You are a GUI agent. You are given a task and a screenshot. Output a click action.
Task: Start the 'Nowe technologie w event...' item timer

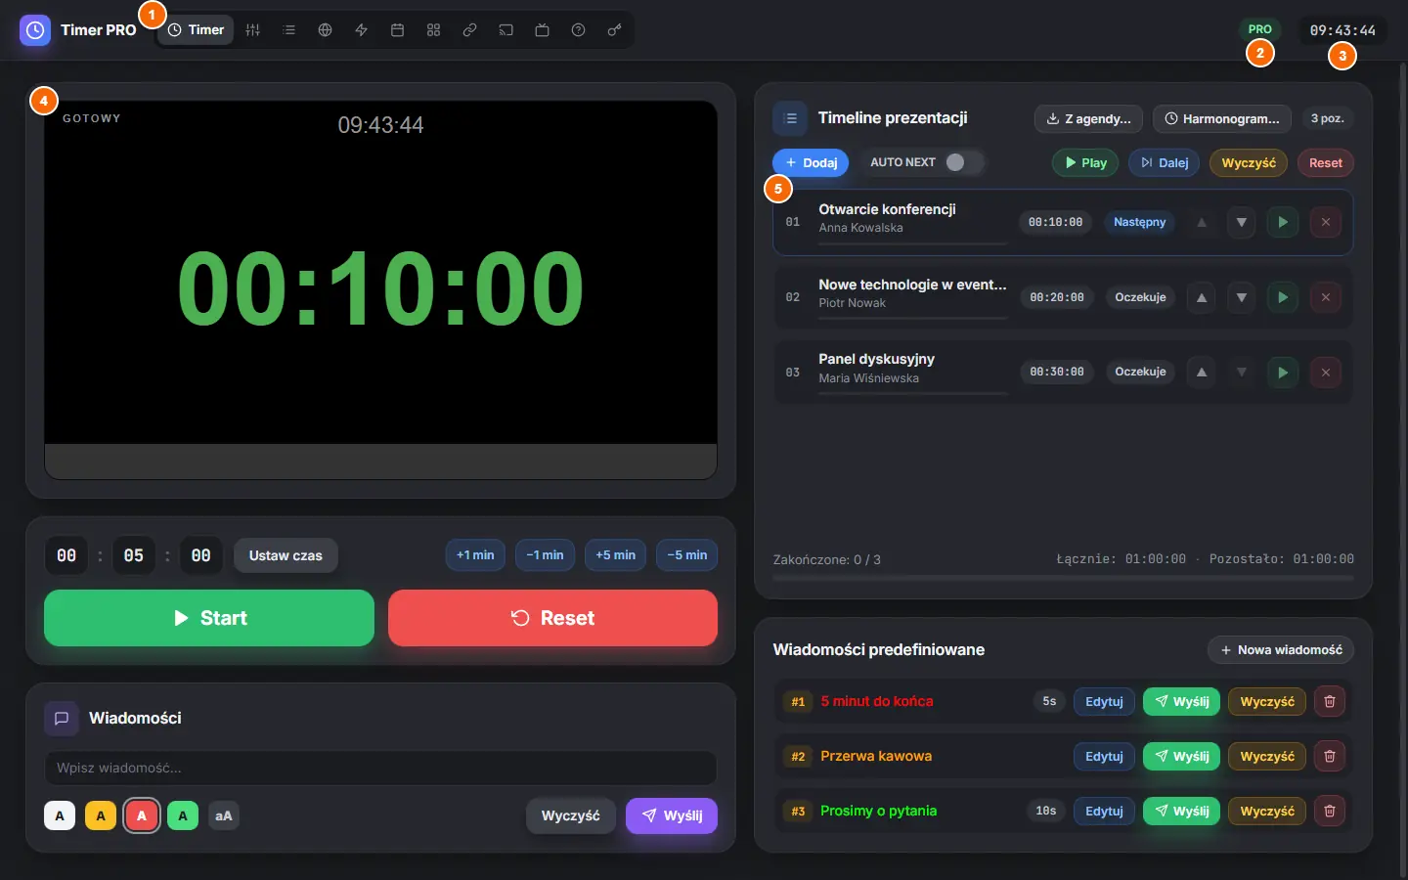click(1283, 297)
